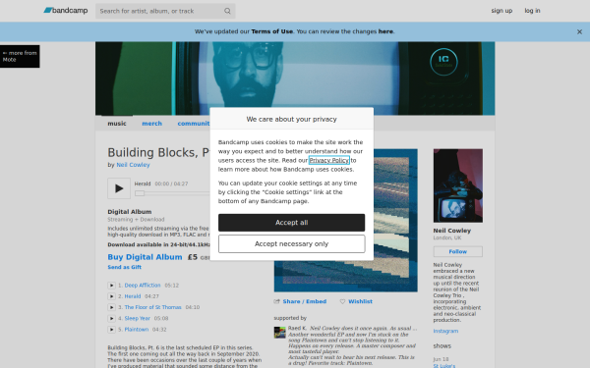Play track 5 Plaintown
Viewport: 590px width, 368px height.
(x=111, y=330)
